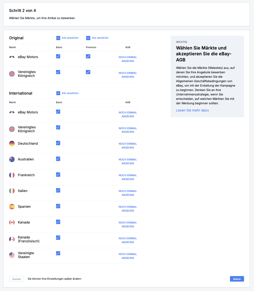
Task: Click the Australien market name
Action: click(26, 159)
